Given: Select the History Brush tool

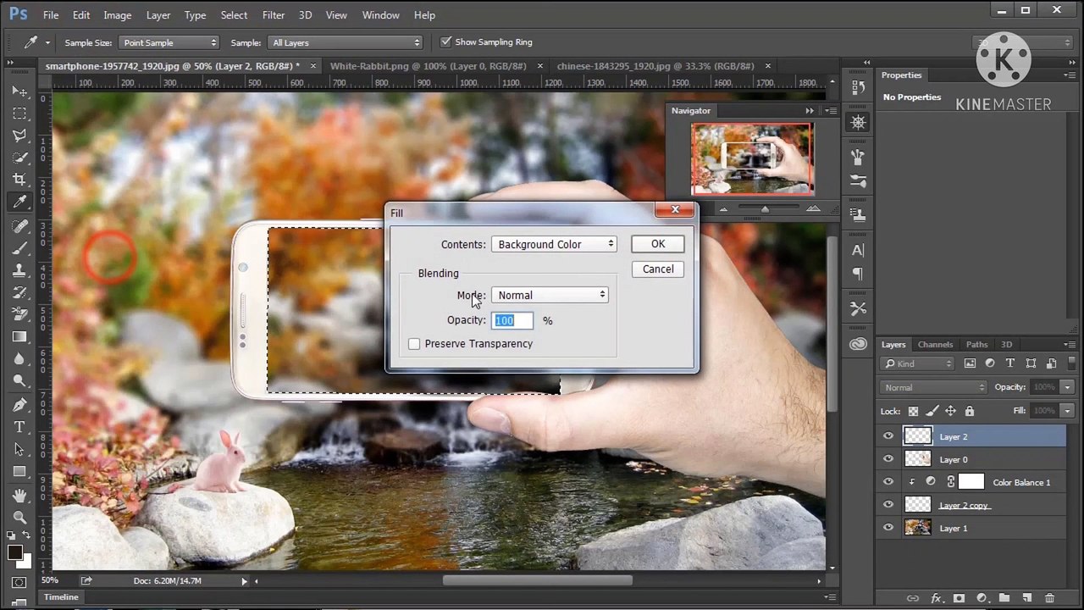Looking at the screenshot, I should pyautogui.click(x=19, y=291).
